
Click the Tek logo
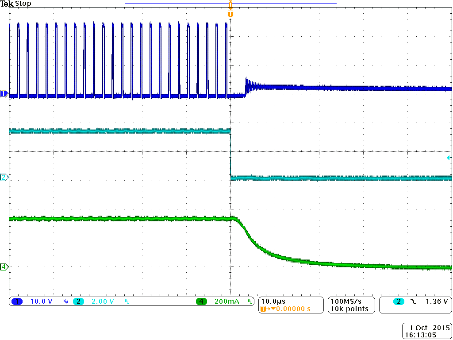tap(8, 4)
